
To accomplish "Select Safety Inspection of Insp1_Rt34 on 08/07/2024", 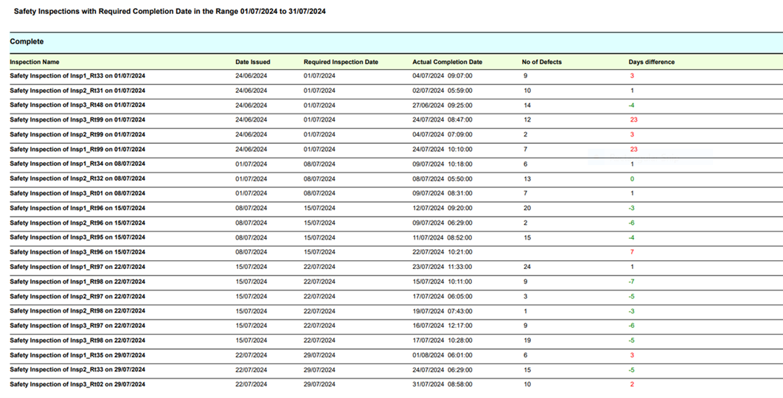I will pos(77,164).
